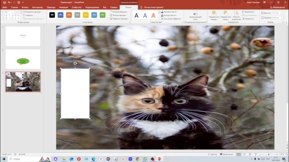The height and width of the screenshot is (162, 289).
Task: Open Изменить фигуру dropdown
Action: [x=33, y=12]
